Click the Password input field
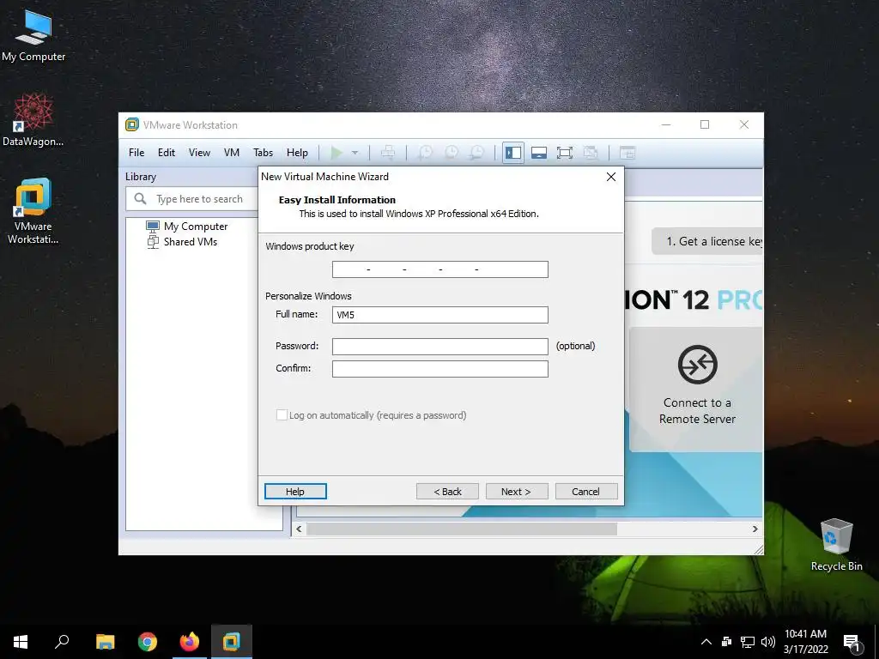 440,347
